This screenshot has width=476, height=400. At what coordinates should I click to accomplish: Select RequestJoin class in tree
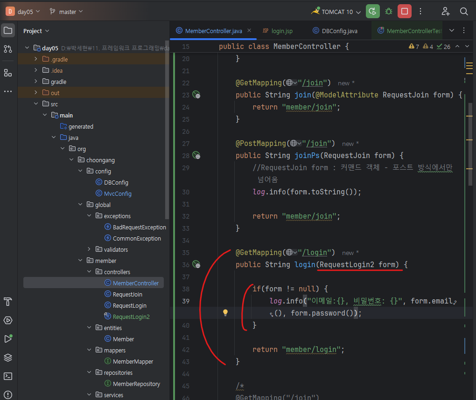[124, 294]
